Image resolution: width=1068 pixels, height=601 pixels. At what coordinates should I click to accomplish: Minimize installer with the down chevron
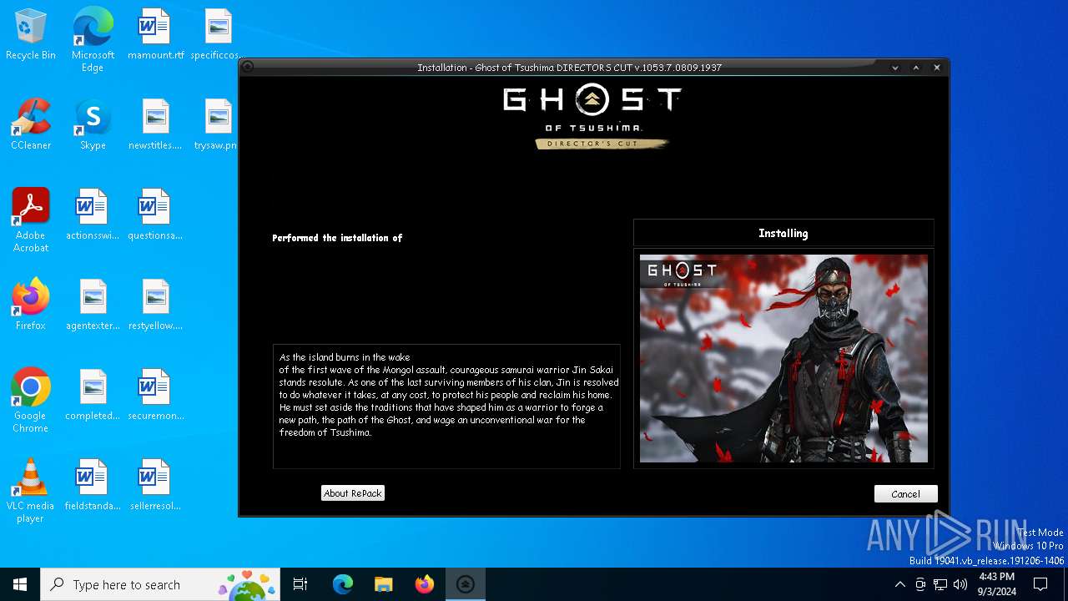(895, 68)
